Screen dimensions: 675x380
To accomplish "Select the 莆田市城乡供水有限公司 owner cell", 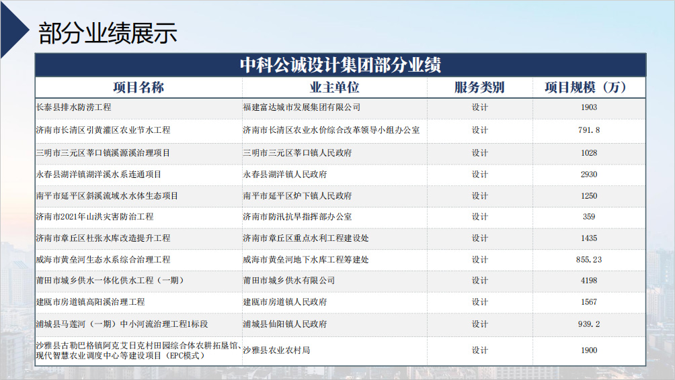I will 288,281.
